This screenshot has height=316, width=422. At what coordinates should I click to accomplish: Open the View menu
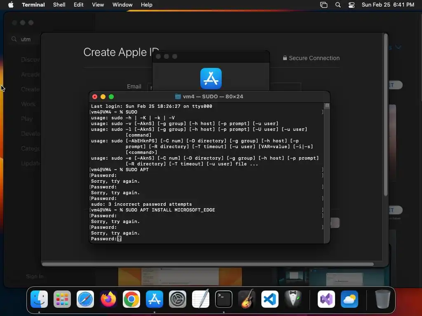98,5
